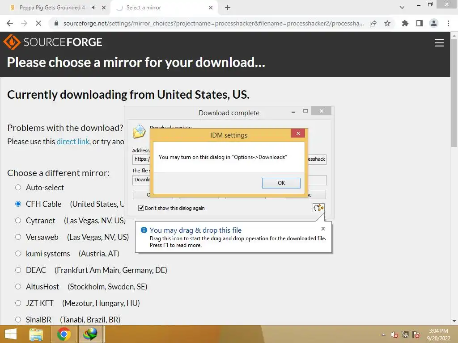Select the SinalBR Brazil mirror

pos(18,320)
